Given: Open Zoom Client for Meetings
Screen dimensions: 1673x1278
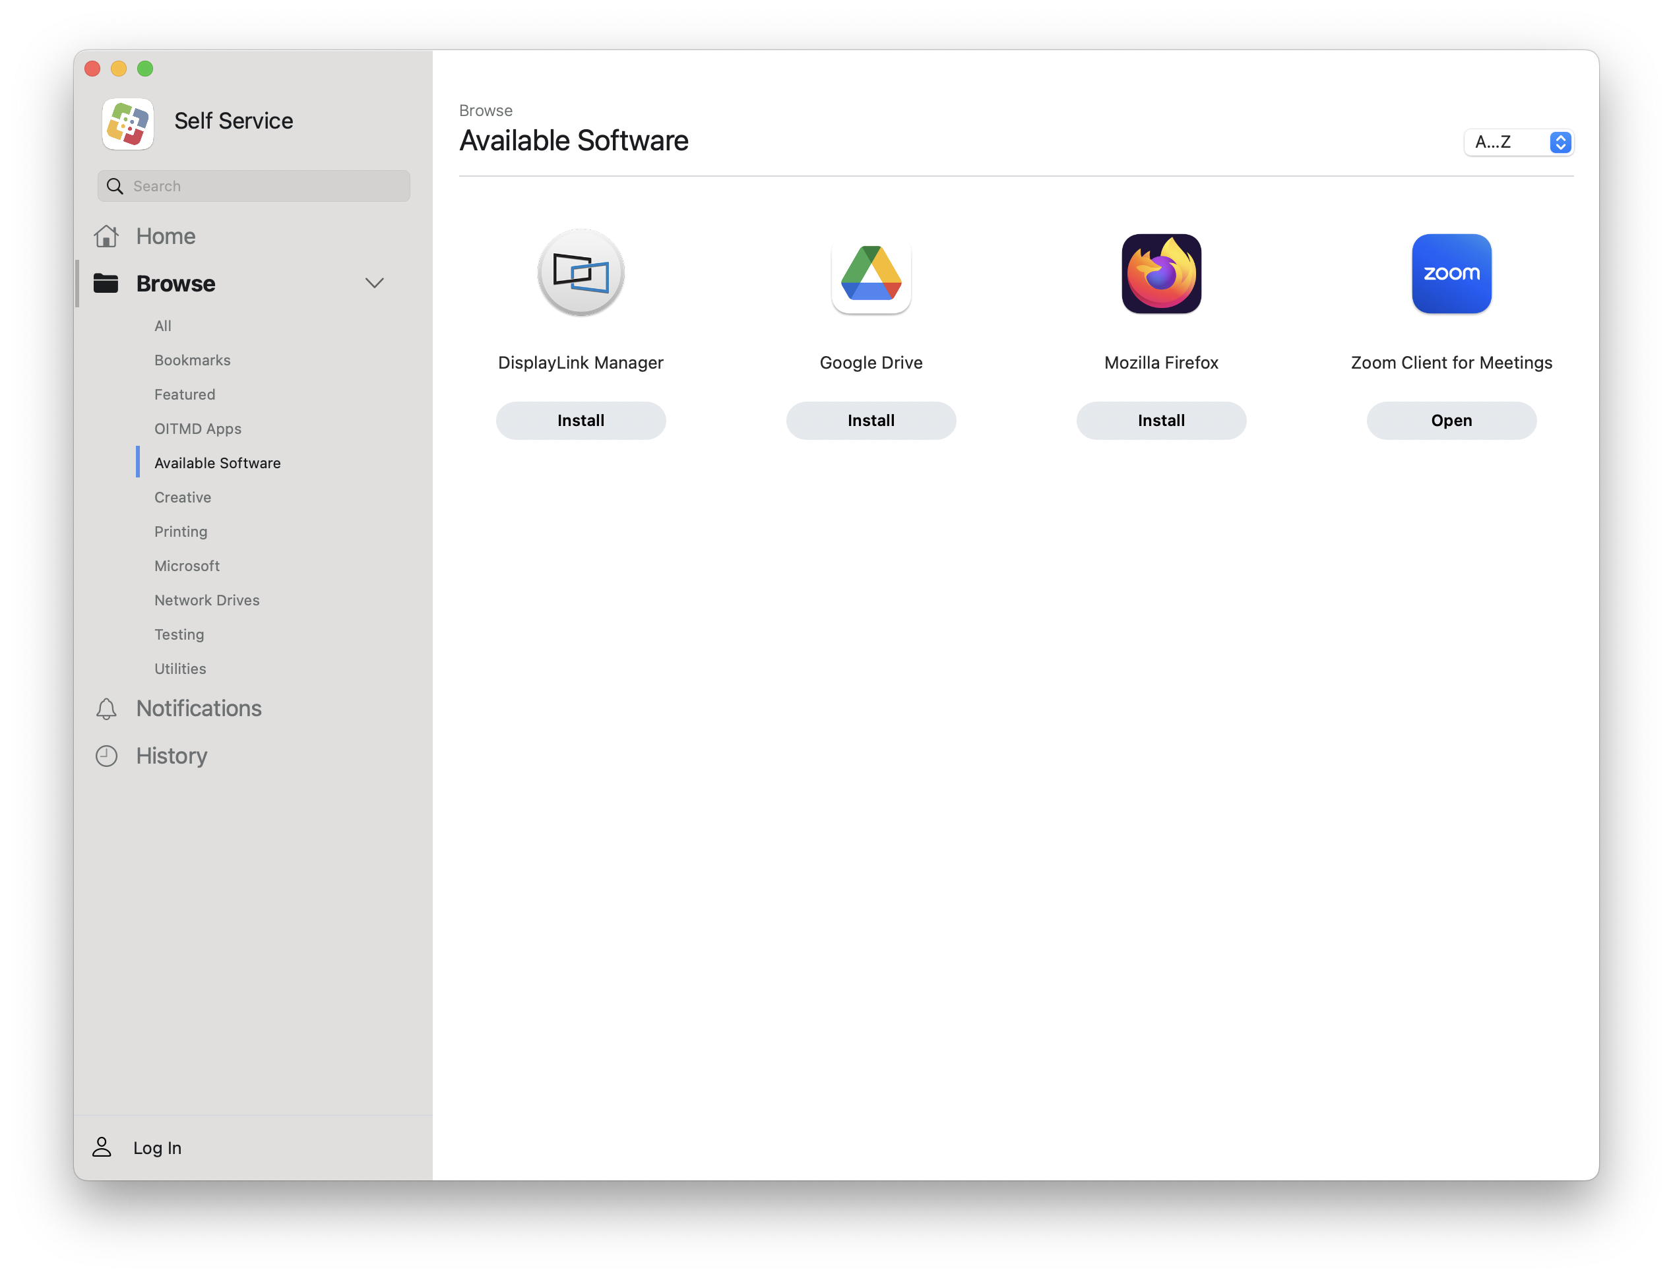Looking at the screenshot, I should 1451,421.
